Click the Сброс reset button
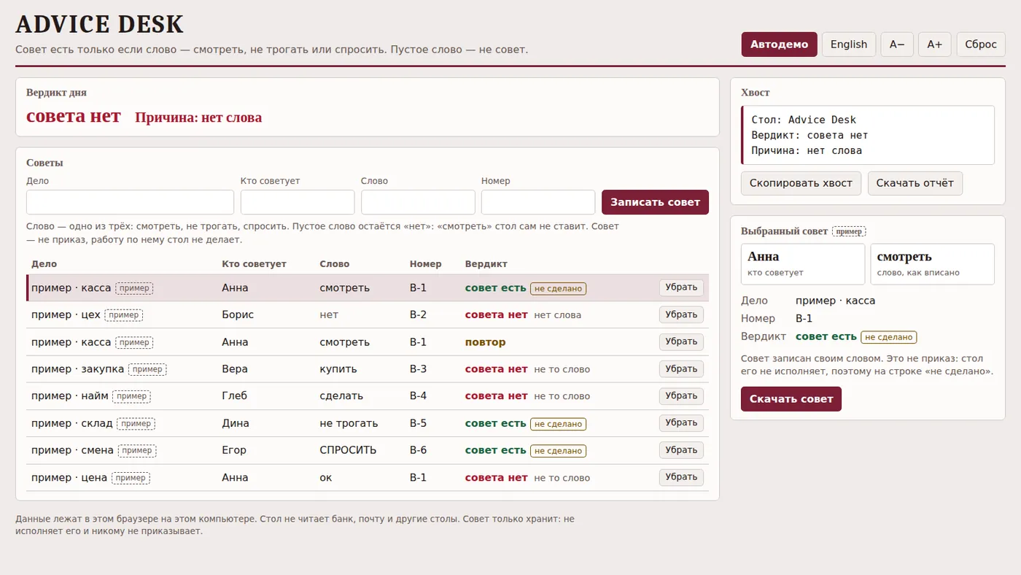1021x575 pixels. tap(981, 44)
